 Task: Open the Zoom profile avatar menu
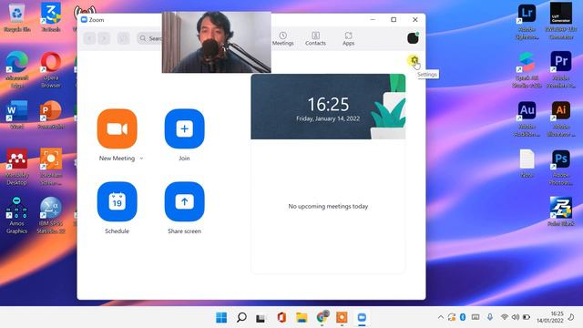(x=413, y=38)
